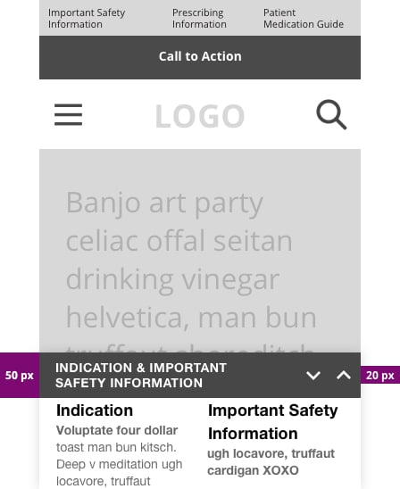The image size is (400, 489).
Task: Click the magnifying glass search icon
Action: pyautogui.click(x=331, y=114)
